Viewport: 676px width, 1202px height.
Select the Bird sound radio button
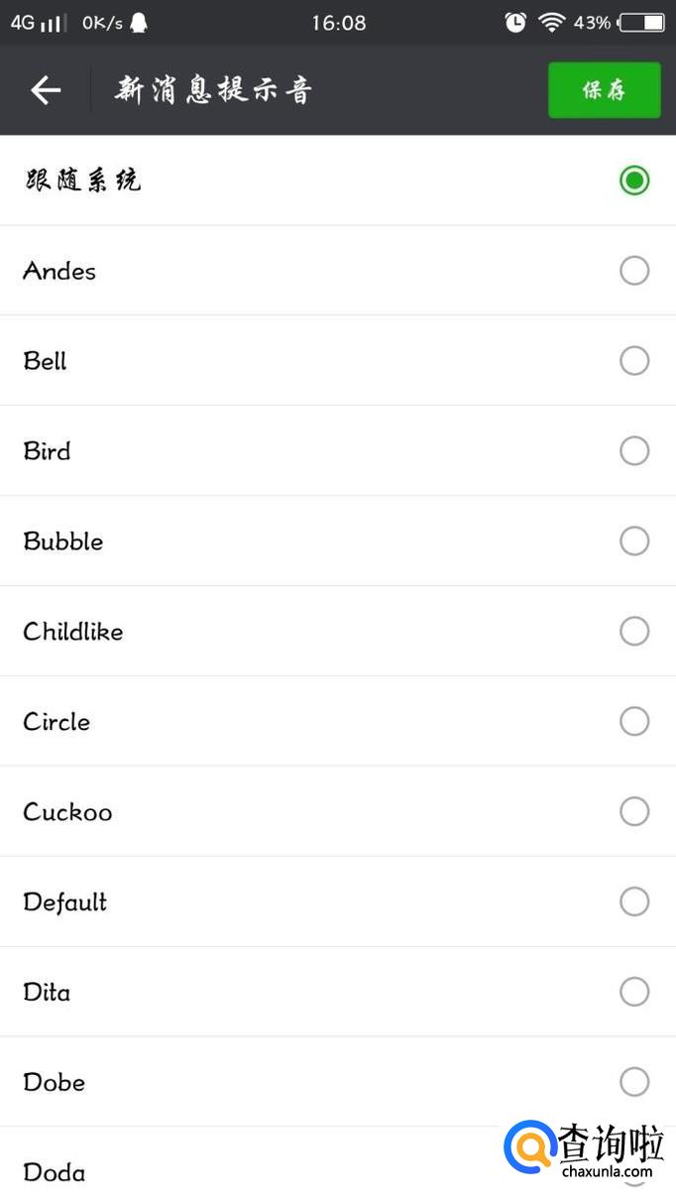tap(634, 451)
